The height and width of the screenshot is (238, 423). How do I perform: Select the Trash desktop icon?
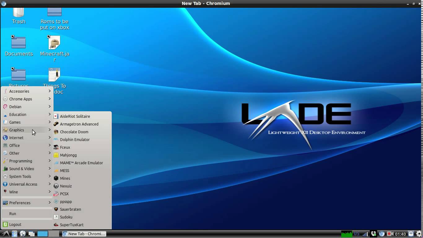coord(19,16)
